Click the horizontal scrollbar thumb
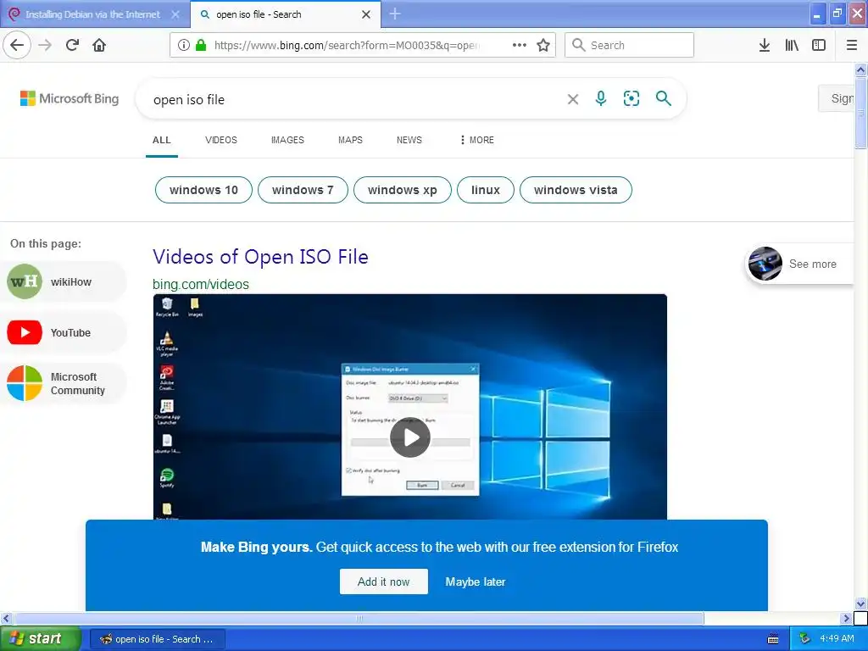 pyautogui.click(x=359, y=618)
